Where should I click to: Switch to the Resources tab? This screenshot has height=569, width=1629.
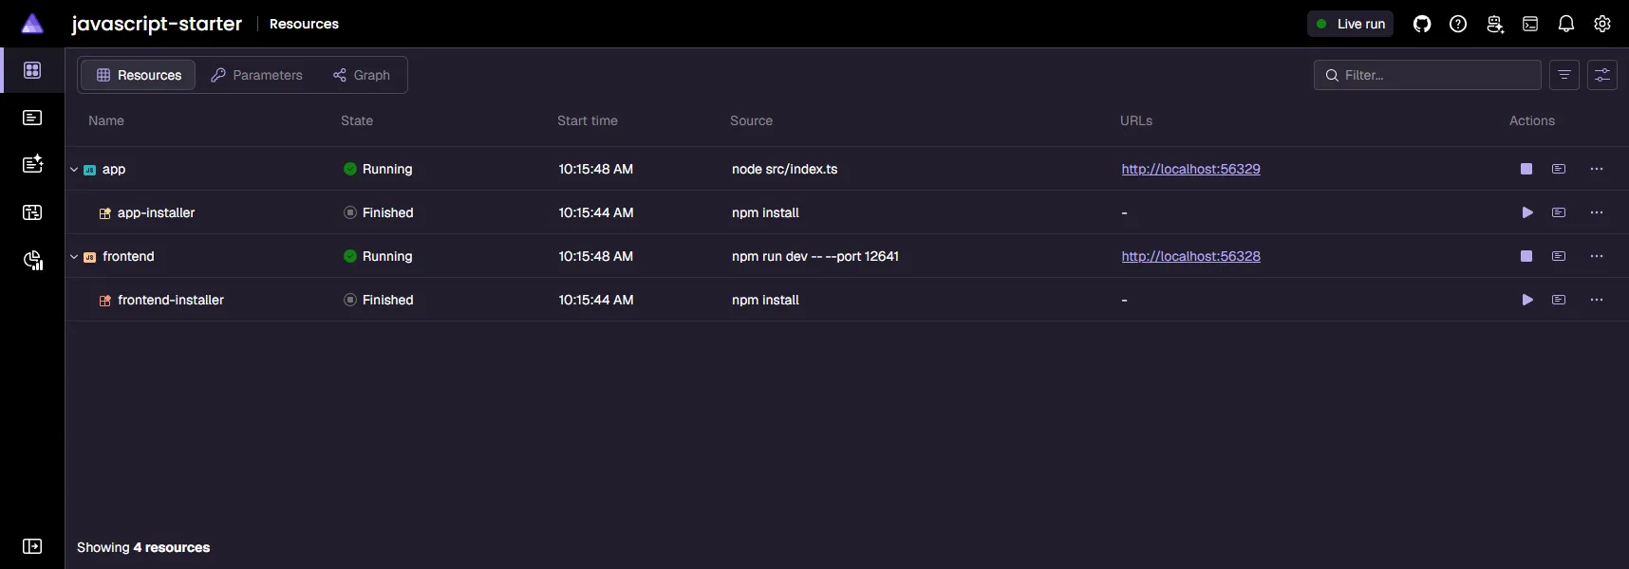pyautogui.click(x=139, y=75)
